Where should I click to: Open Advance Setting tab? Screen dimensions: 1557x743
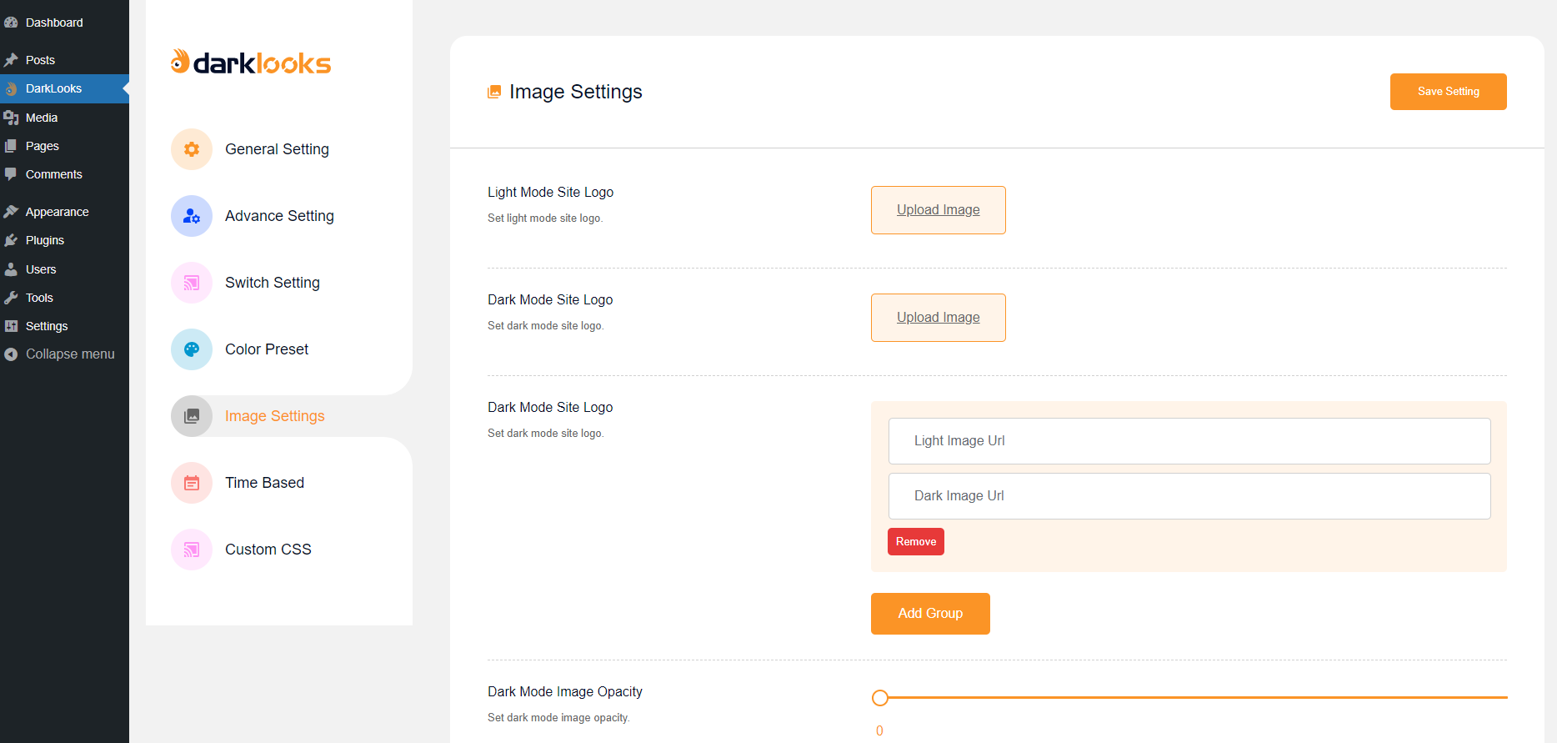tap(279, 216)
